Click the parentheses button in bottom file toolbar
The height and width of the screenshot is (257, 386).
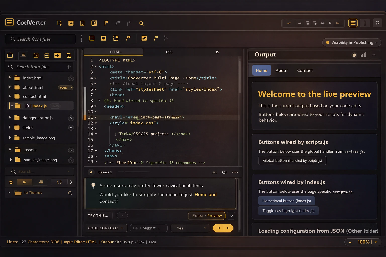point(59,182)
